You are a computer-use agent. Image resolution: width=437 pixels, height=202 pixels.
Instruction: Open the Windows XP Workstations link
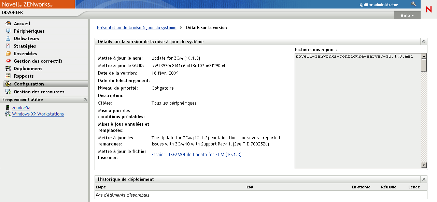pyautogui.click(x=38, y=114)
